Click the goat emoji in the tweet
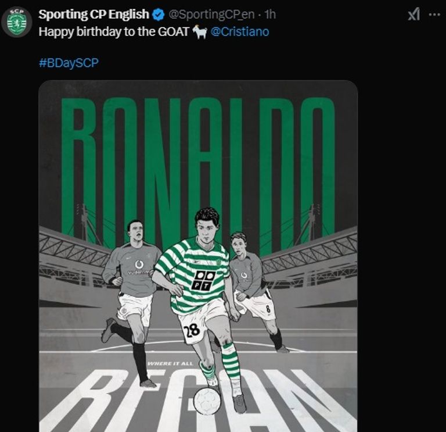 click(x=200, y=31)
